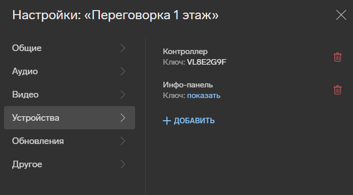Image resolution: width=353 pixels, height=195 pixels.
Task: Switch to the Обновления section
Action: [70, 141]
